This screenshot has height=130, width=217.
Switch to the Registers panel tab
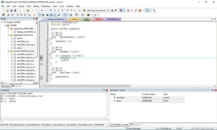point(17,86)
